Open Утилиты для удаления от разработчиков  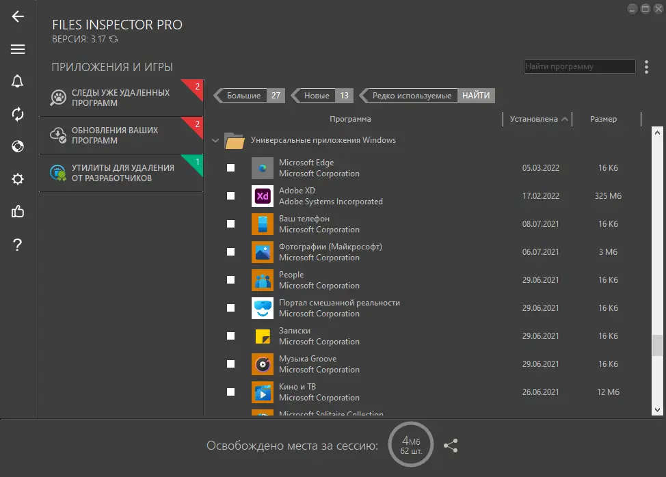pyautogui.click(x=121, y=173)
